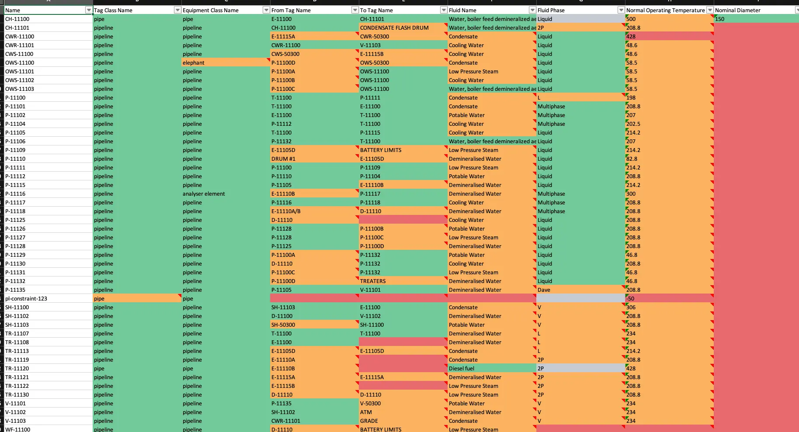Select the pl-constraint-123 name cell
Viewport: 799px width, 432px height.
click(48, 299)
